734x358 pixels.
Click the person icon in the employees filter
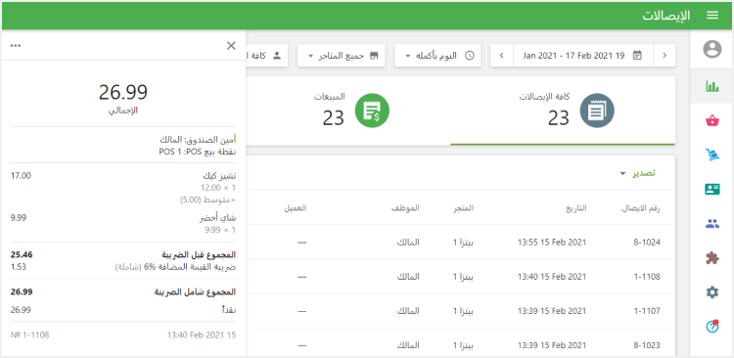coord(277,56)
